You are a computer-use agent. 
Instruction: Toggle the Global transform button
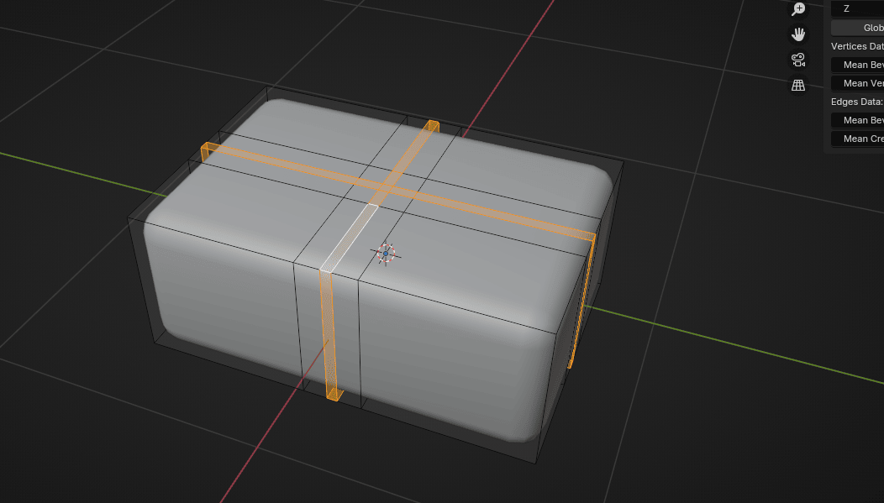coord(857,28)
